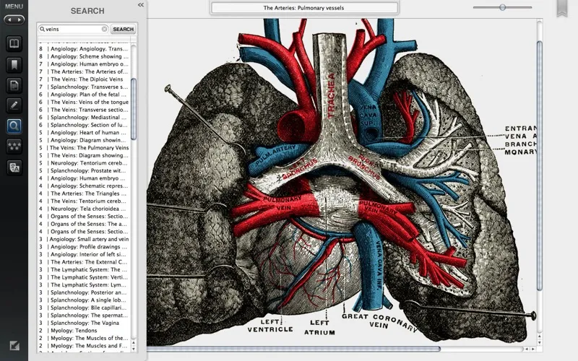Image resolution: width=578 pixels, height=361 pixels.
Task: Open result 'The Veins: Transverse sectio...'
Action: 84,110
